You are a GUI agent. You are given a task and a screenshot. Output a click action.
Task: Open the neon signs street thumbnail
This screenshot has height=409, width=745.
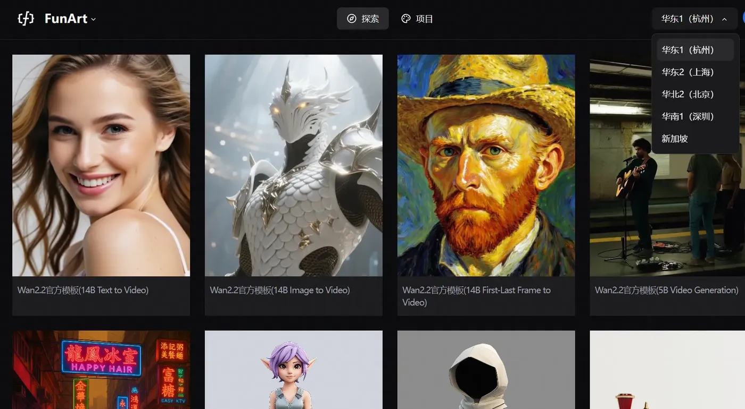coord(101,370)
